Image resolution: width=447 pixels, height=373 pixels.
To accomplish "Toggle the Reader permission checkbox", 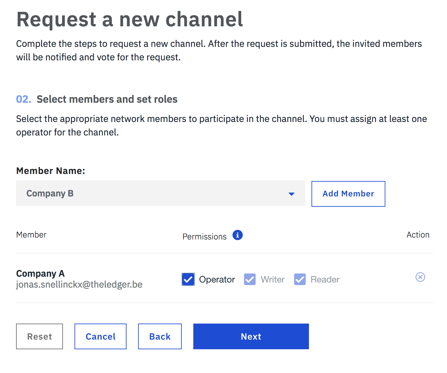I will click(300, 279).
